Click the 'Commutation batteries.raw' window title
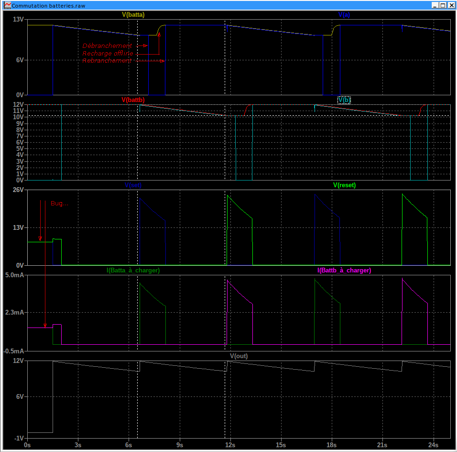Image resolution: width=457 pixels, height=452 pixels. tap(48, 6)
